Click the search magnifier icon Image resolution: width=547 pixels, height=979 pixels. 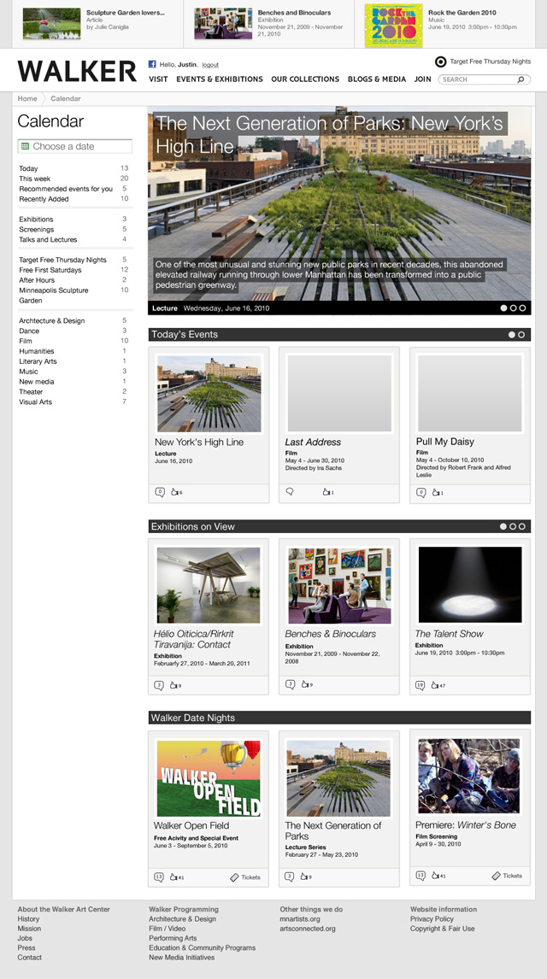point(521,80)
